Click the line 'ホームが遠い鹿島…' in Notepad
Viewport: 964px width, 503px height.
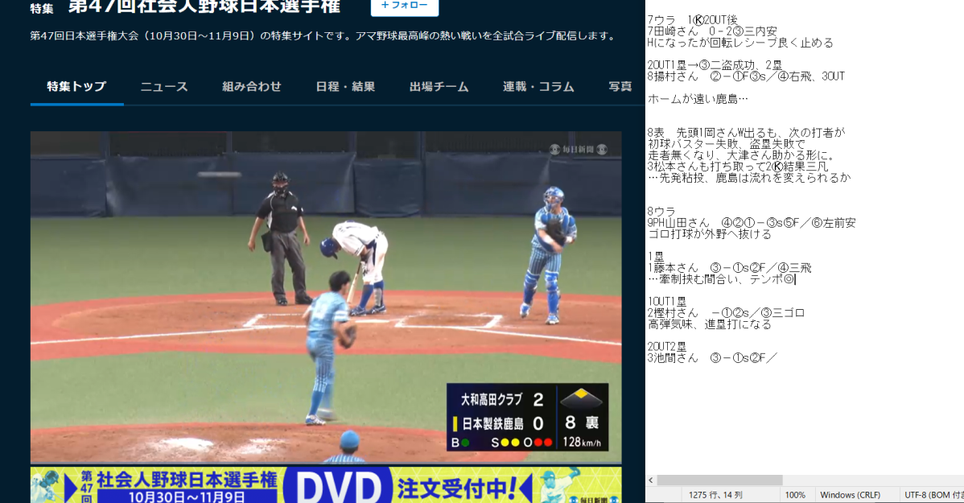coord(698,99)
